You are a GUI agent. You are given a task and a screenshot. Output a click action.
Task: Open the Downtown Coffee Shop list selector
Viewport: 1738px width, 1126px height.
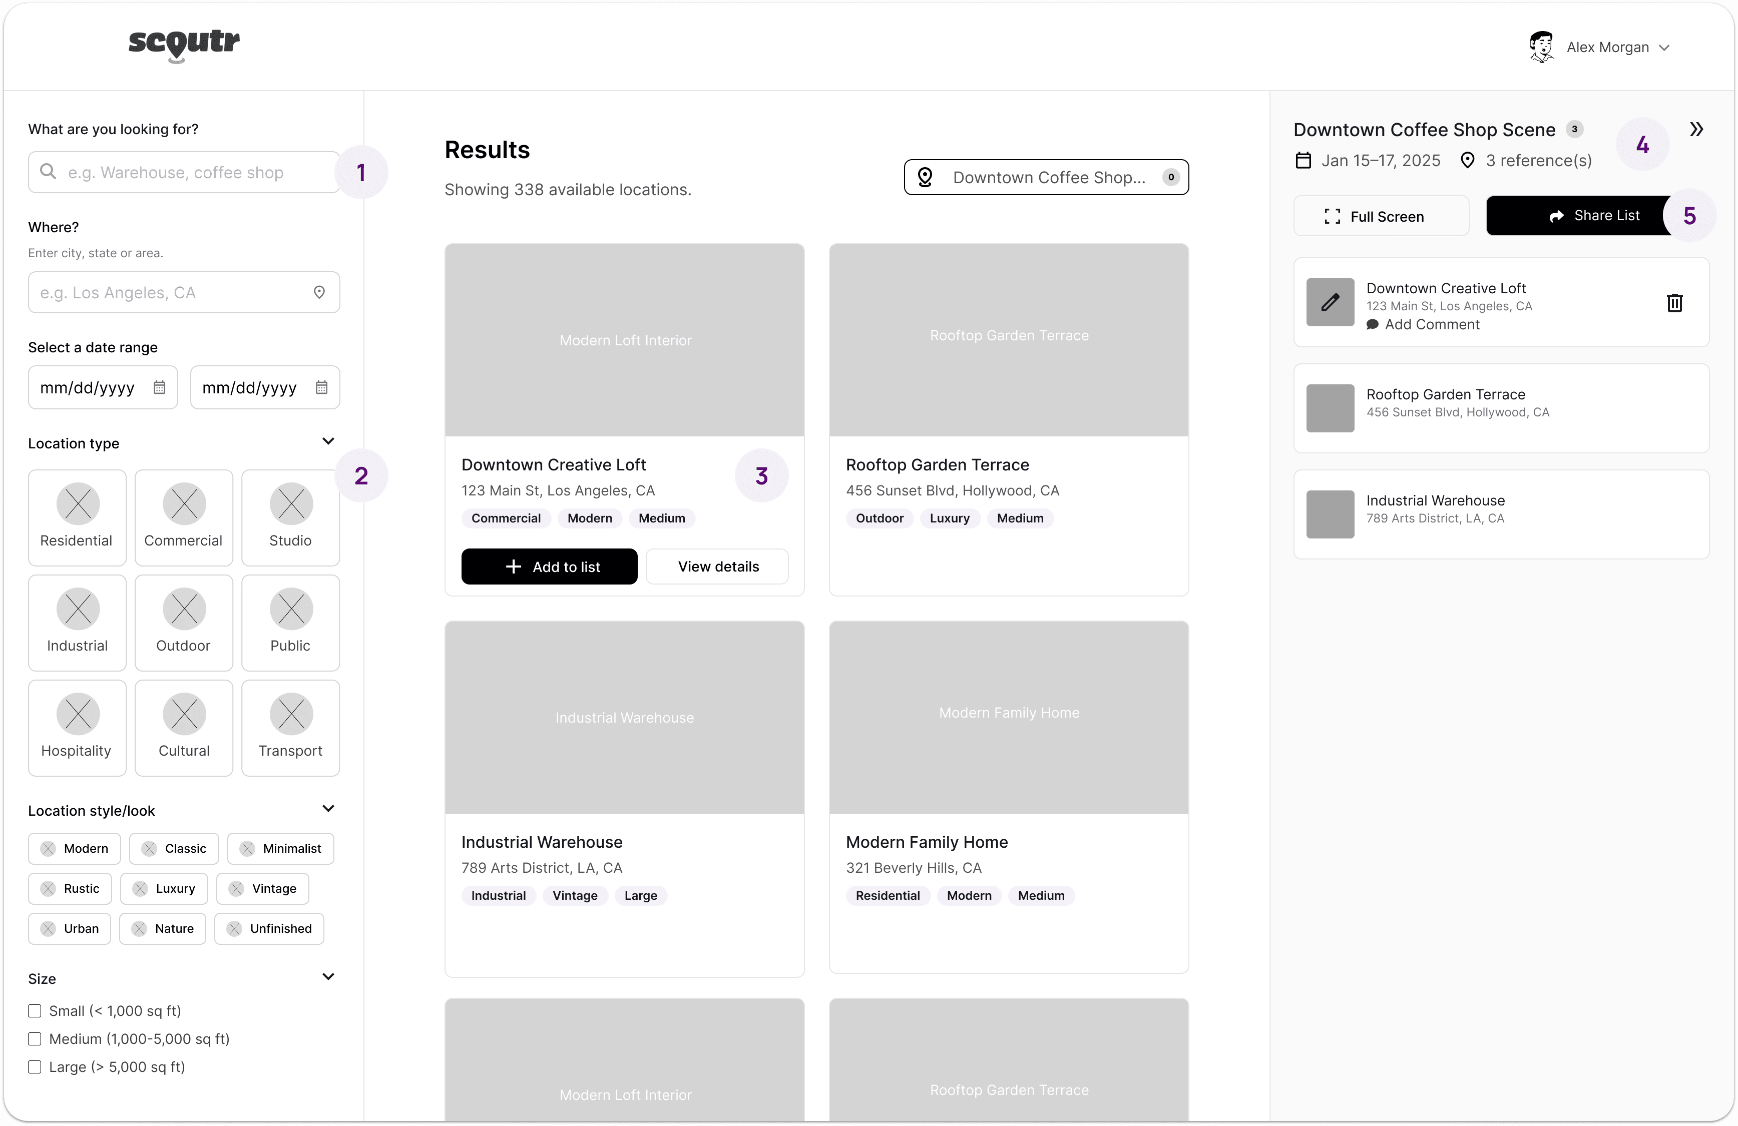[x=1046, y=178]
